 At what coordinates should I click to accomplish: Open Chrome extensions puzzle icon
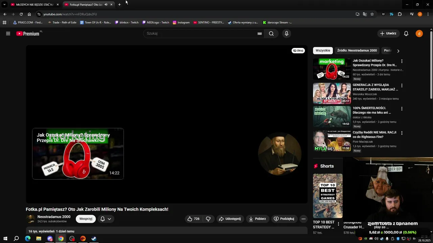pos(400,14)
